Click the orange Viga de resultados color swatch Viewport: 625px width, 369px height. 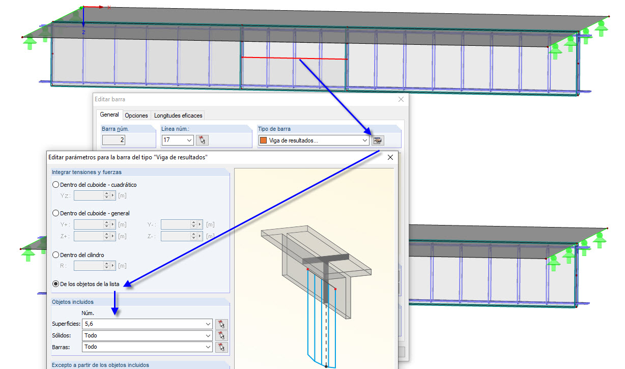[264, 140]
